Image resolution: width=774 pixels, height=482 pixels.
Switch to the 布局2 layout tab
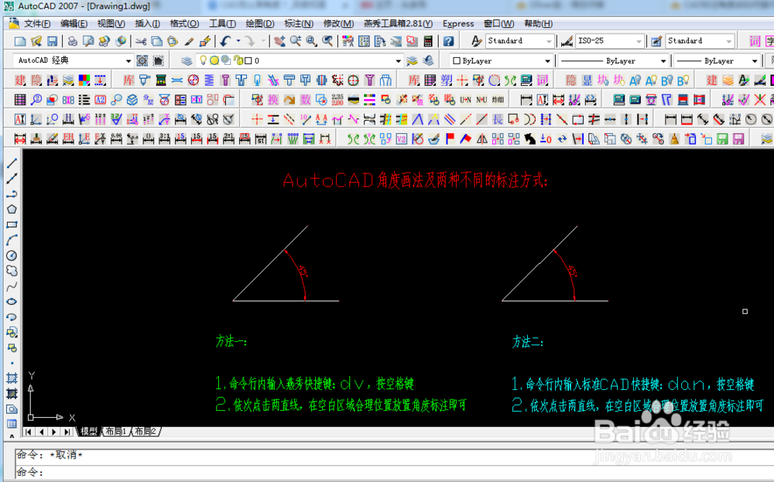point(146,432)
